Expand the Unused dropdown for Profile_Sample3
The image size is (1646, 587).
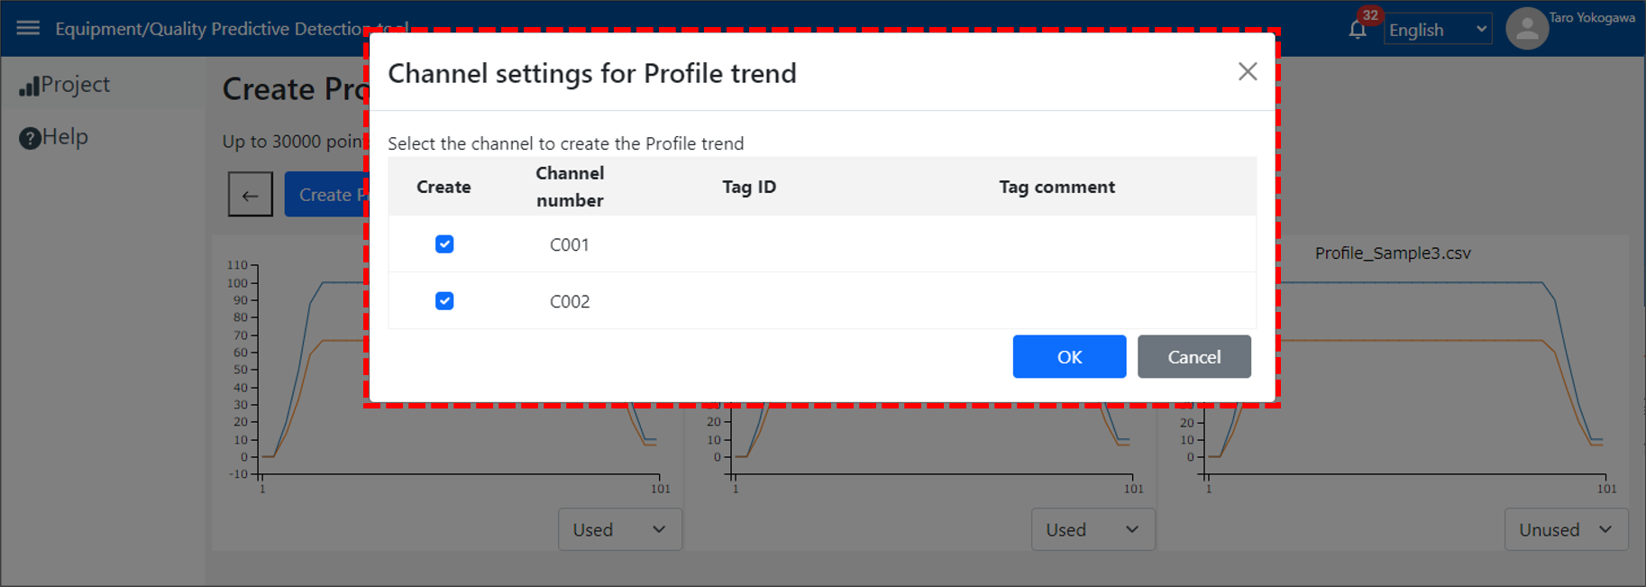pos(1566,529)
